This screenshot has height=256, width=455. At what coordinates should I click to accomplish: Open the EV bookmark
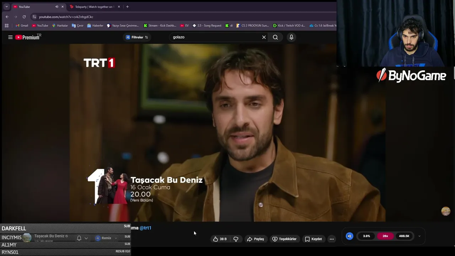[184, 26]
